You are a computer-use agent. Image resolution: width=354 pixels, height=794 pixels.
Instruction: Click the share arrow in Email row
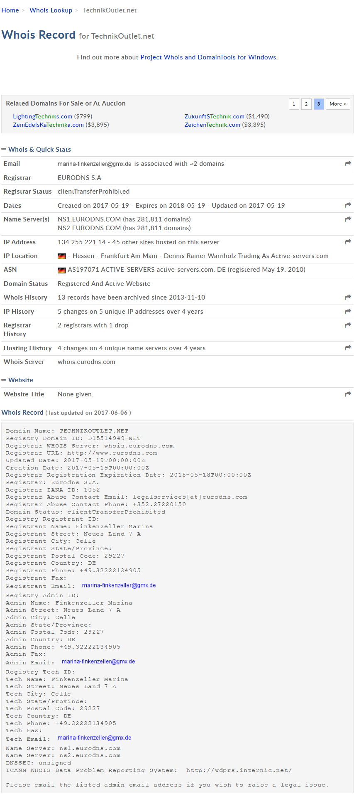click(x=348, y=164)
